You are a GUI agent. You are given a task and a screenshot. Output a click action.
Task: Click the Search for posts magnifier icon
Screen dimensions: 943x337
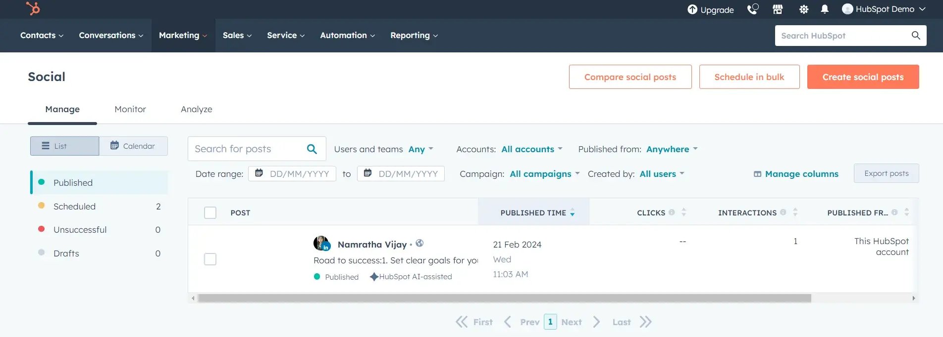tap(312, 149)
